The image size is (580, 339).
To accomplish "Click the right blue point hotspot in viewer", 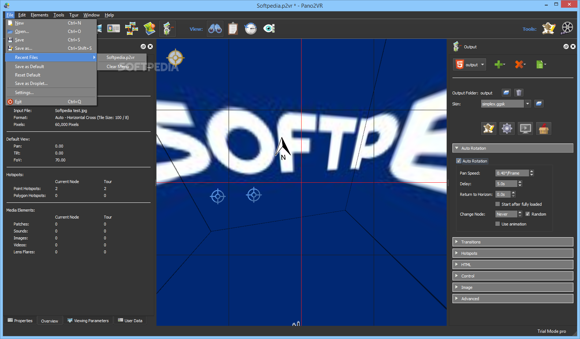I will (x=254, y=195).
